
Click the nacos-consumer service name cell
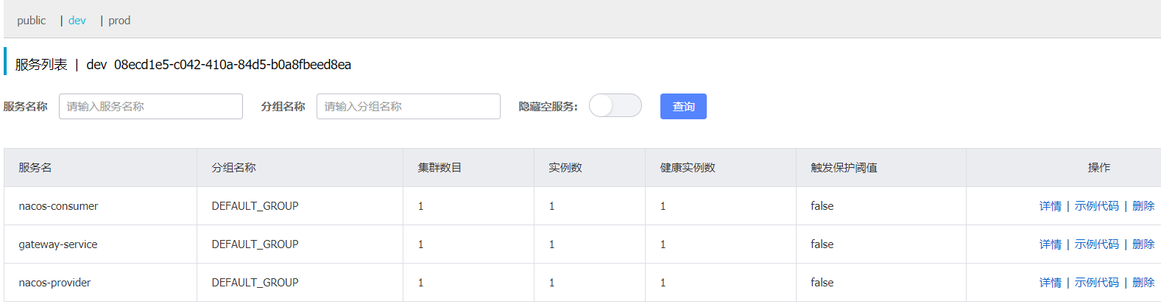click(x=58, y=206)
